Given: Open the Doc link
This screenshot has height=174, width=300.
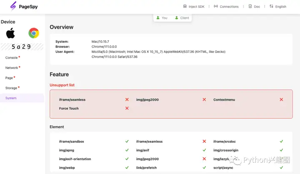Looking at the screenshot, I should click(257, 7).
